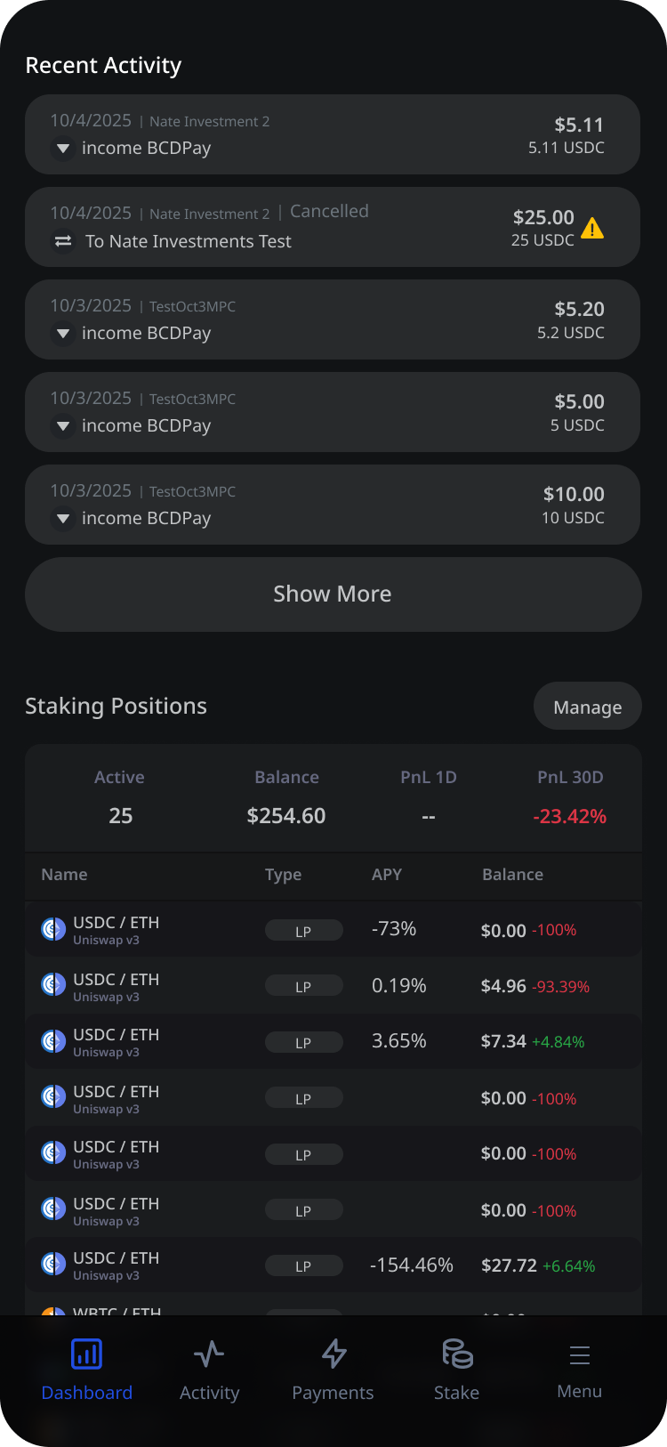Open Stake via the coins icon
Image resolution: width=667 pixels, height=1447 pixels.
coord(457,1354)
